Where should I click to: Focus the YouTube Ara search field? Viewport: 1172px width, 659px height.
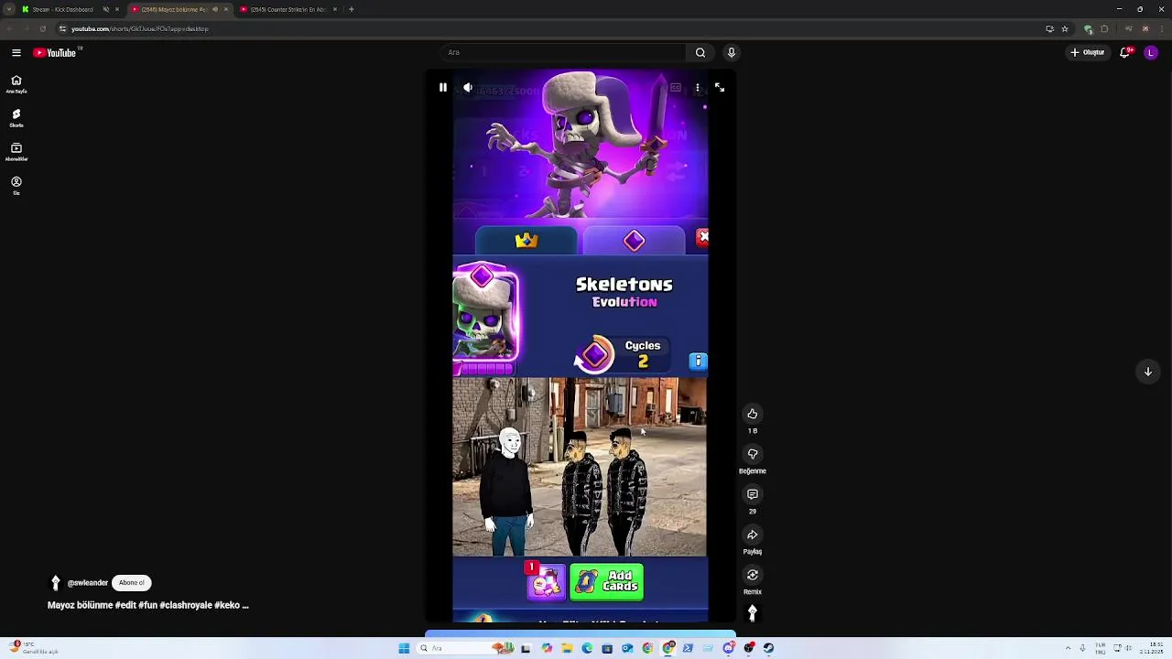pos(563,52)
